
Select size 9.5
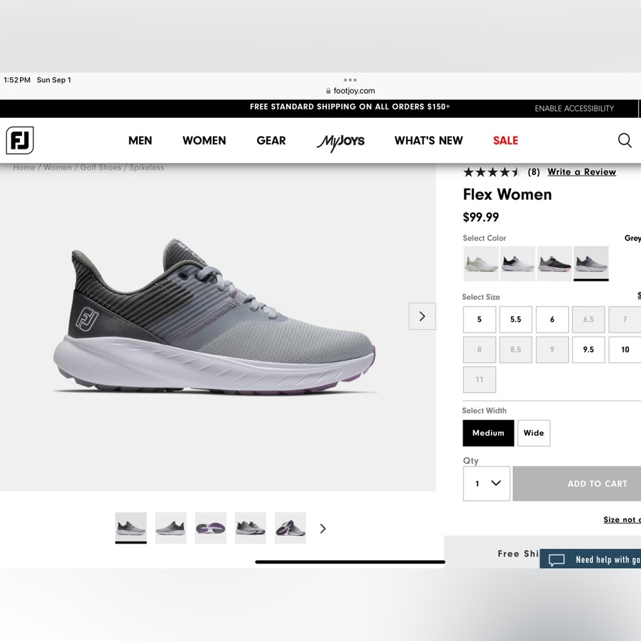[x=588, y=349]
